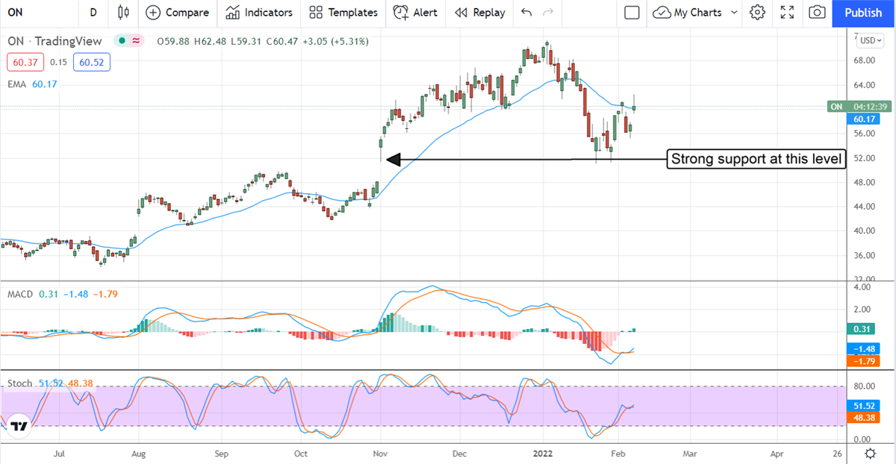Click the 60.17 EMA value axis label
Viewport: 896px width, 464px height.
[865, 119]
